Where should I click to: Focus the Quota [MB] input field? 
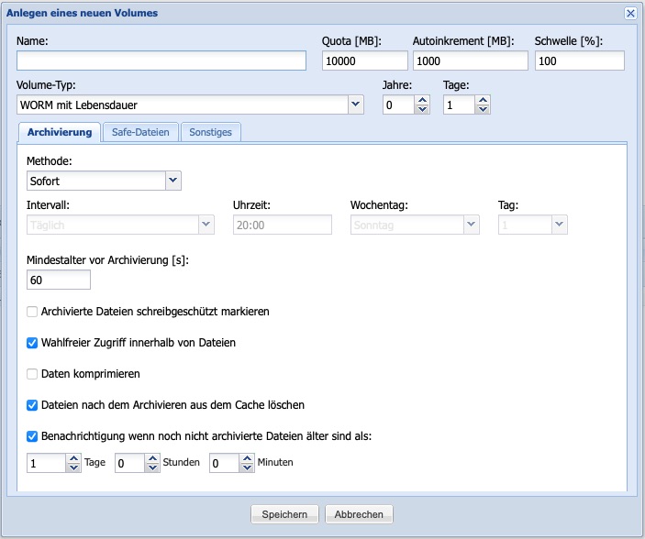(x=364, y=60)
